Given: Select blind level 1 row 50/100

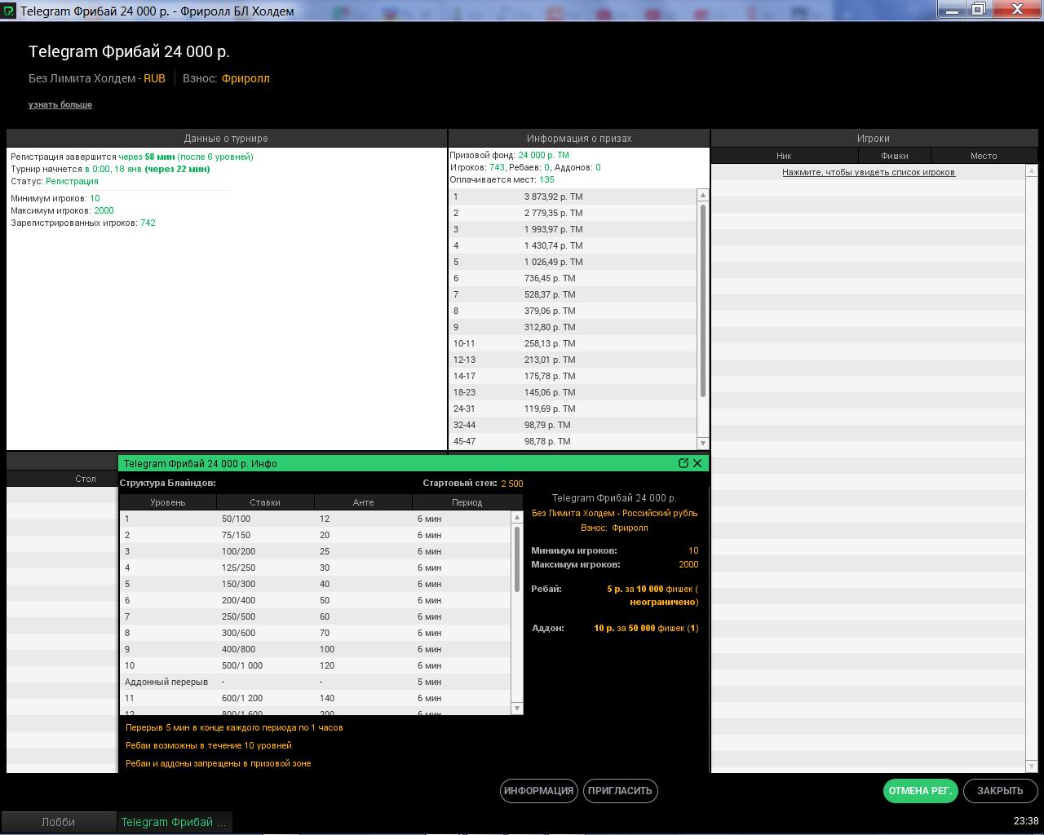Looking at the screenshot, I should click(x=315, y=519).
